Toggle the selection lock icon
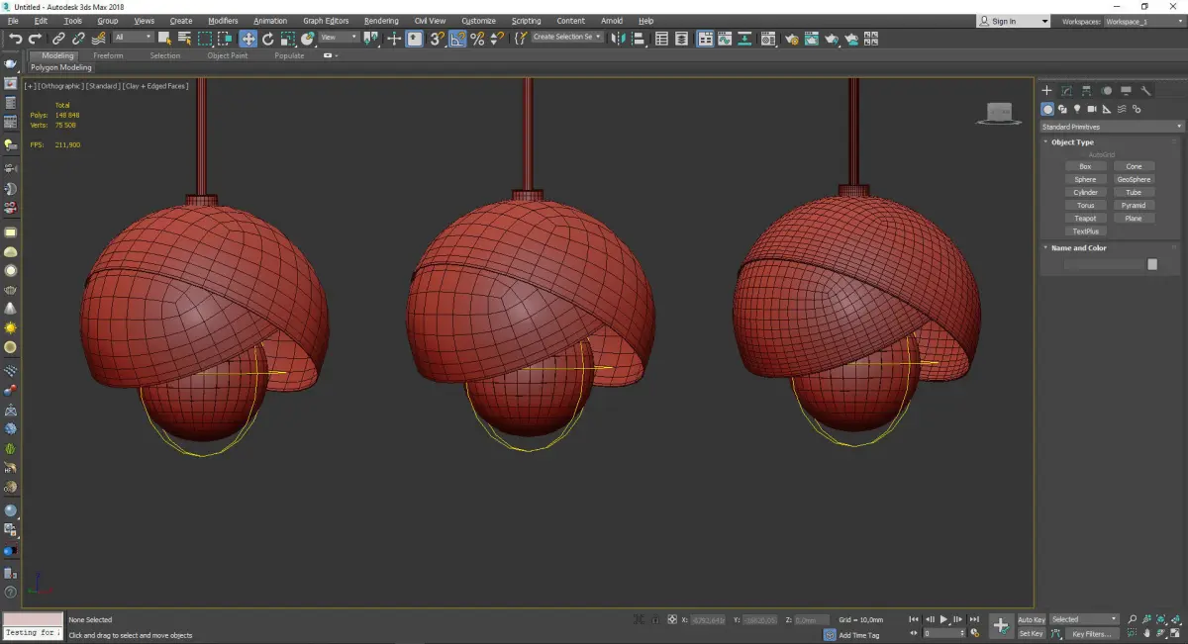The image size is (1188, 644). [655, 619]
